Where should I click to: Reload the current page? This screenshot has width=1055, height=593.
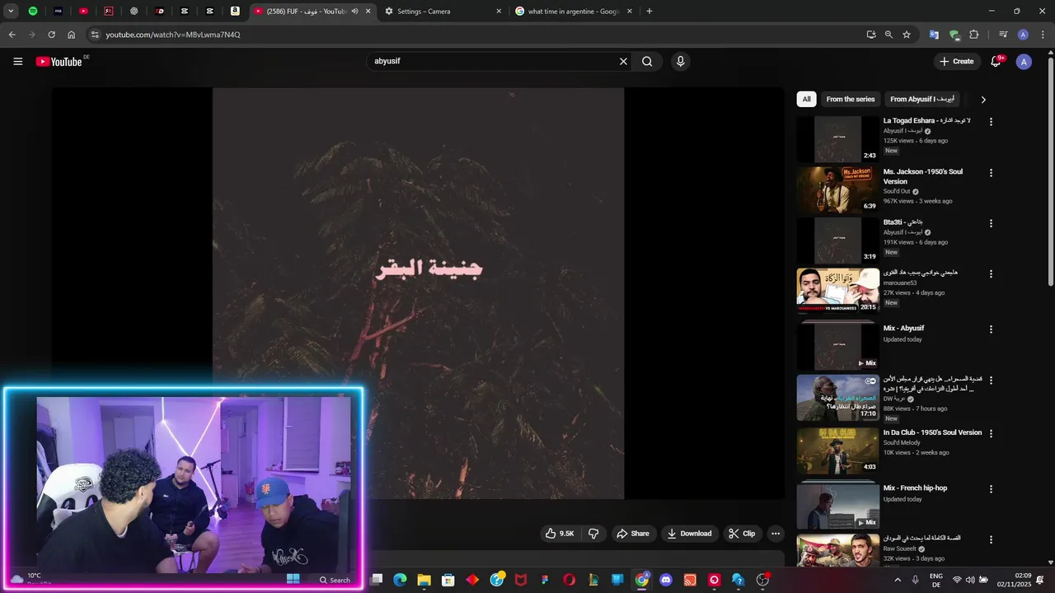51,35
